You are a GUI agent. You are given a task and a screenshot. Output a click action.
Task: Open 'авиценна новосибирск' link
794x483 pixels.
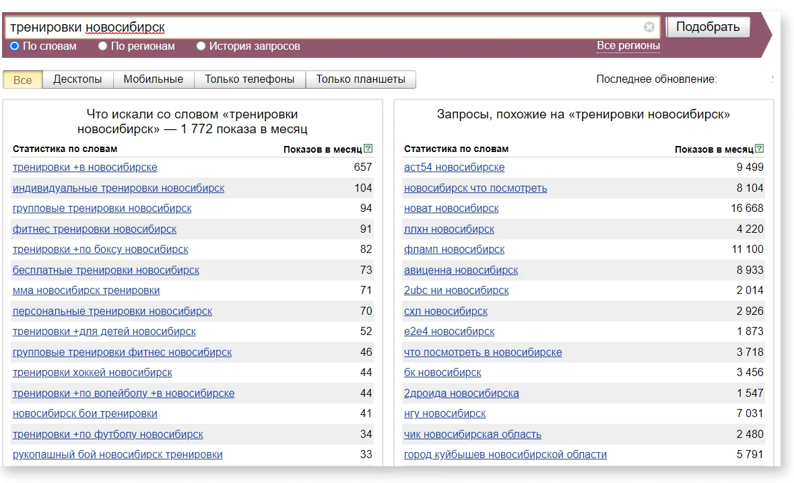(x=461, y=270)
